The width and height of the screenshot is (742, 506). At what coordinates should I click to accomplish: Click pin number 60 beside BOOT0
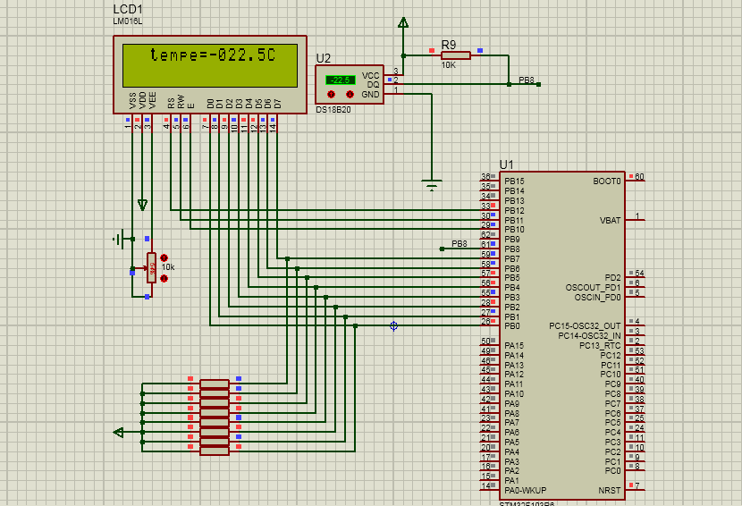[639, 176]
